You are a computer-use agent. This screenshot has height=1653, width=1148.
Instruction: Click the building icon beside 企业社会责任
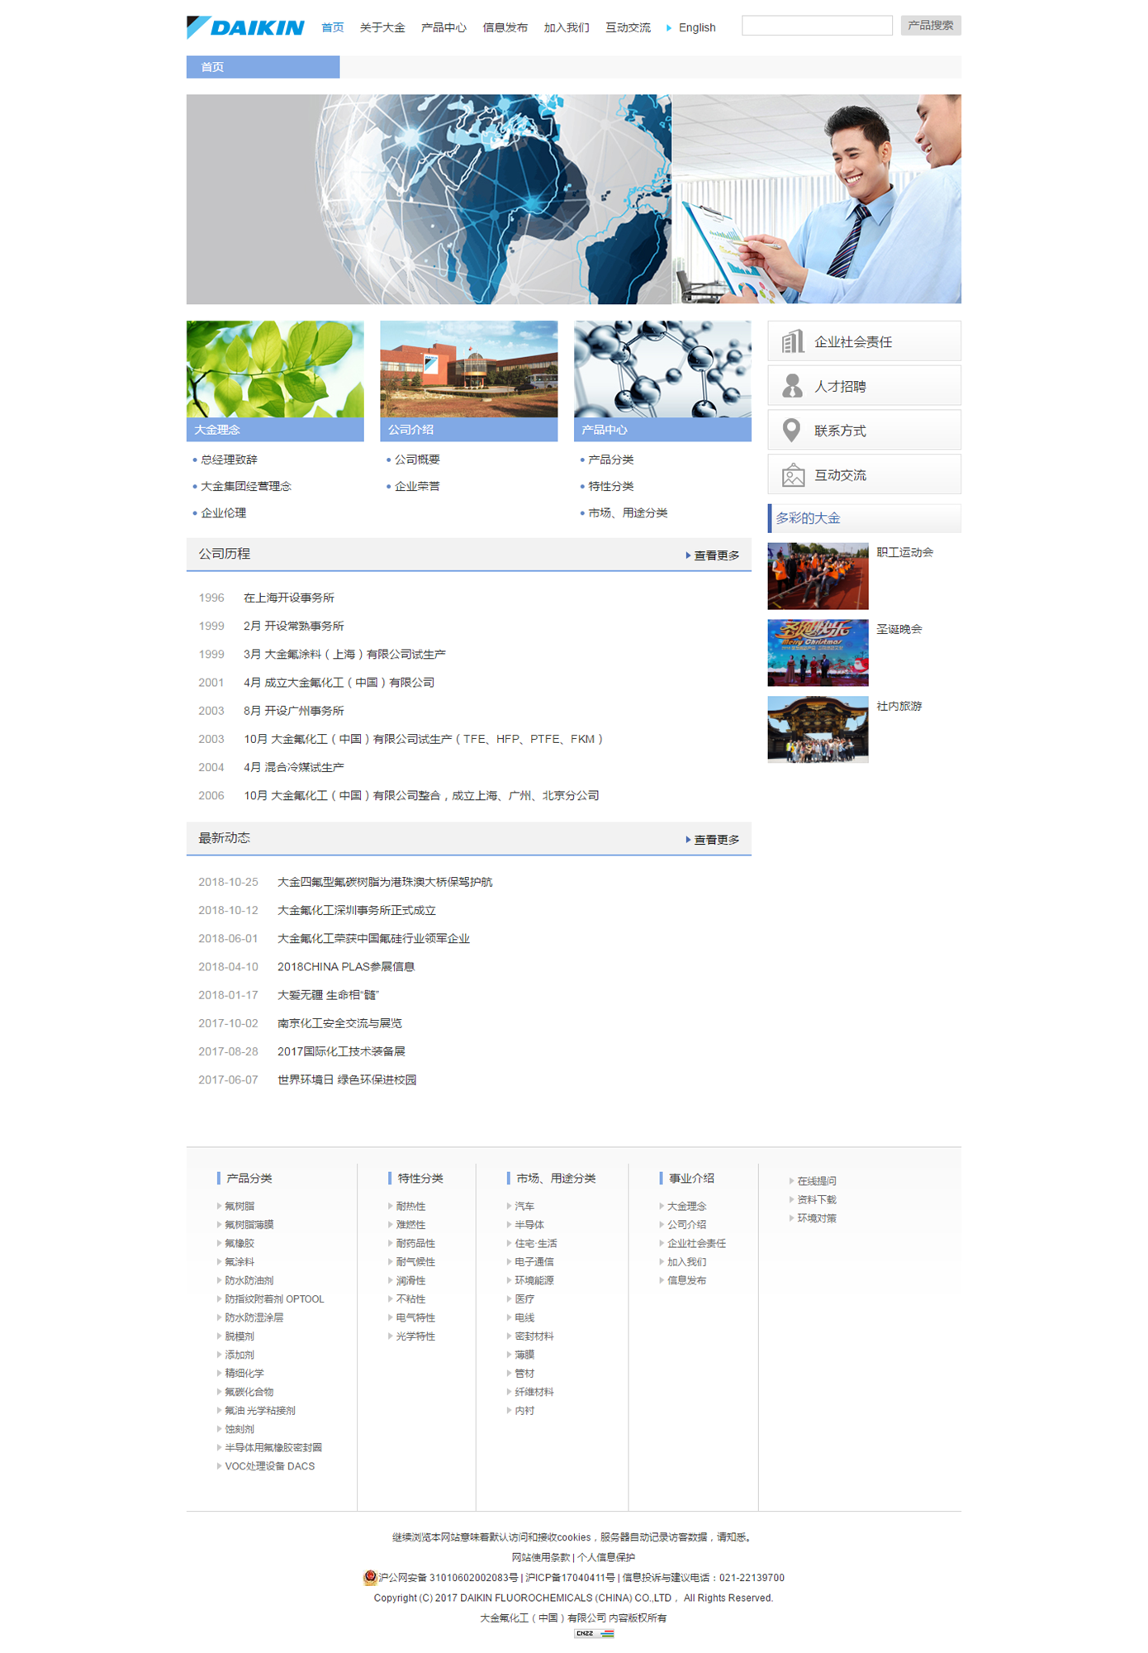tap(793, 341)
